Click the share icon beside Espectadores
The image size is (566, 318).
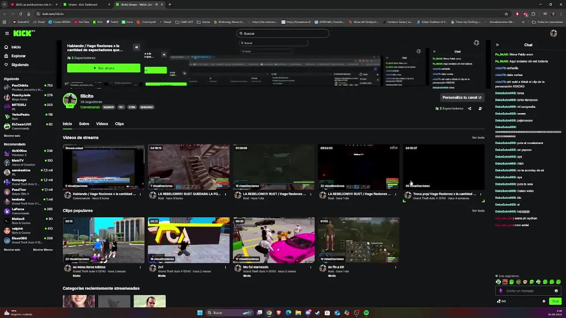470,108
